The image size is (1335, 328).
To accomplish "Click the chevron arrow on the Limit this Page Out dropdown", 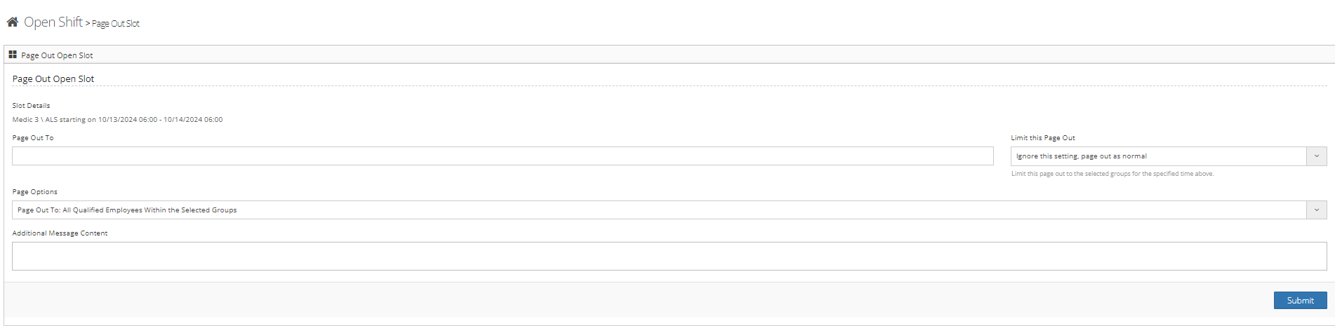I will click(x=1316, y=156).
